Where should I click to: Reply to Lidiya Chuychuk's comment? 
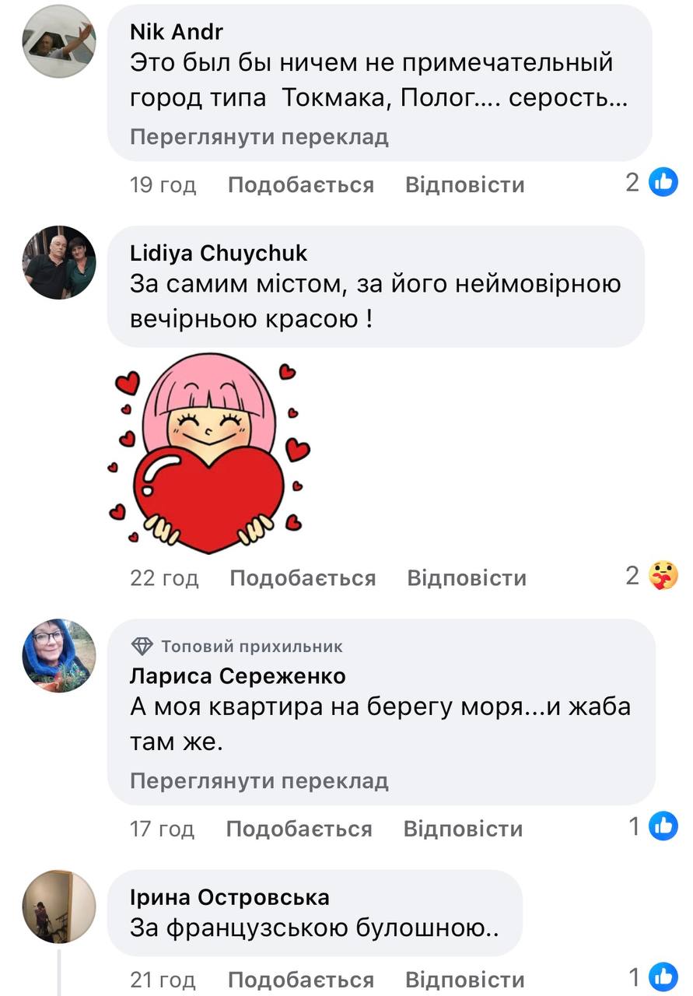[x=467, y=577]
